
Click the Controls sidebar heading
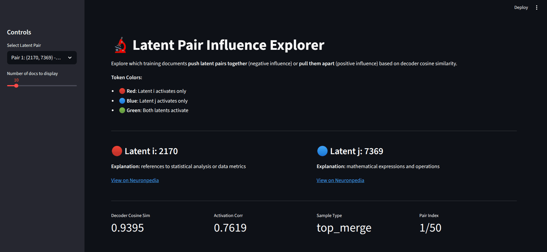(x=19, y=32)
